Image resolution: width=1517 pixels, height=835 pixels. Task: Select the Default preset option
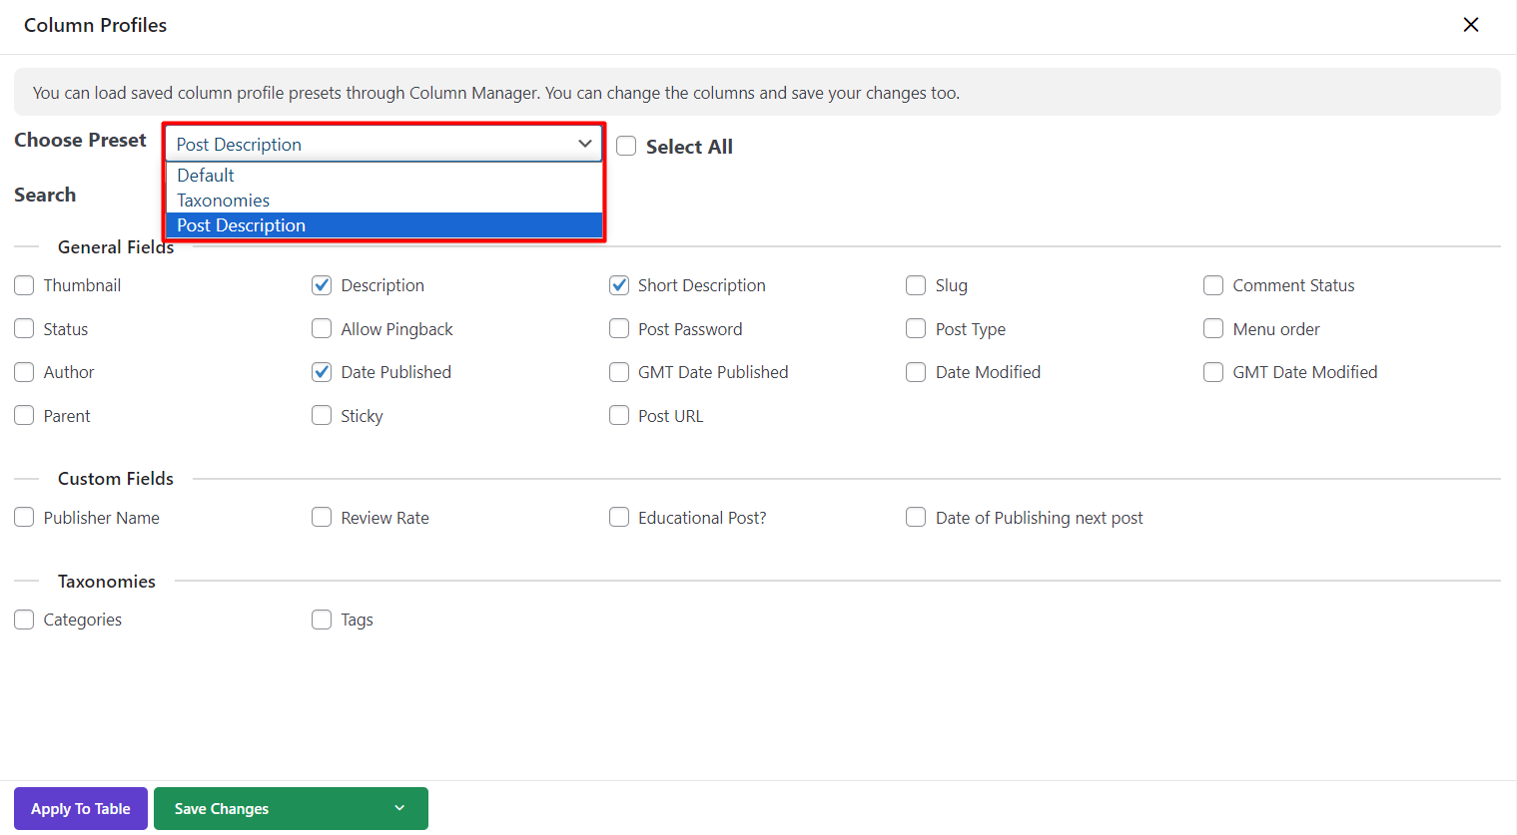point(206,176)
